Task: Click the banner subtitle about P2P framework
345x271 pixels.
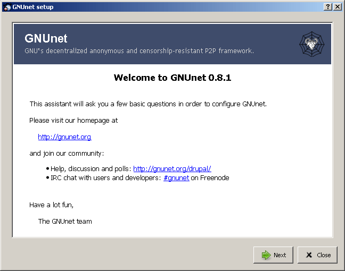Action: [x=139, y=50]
